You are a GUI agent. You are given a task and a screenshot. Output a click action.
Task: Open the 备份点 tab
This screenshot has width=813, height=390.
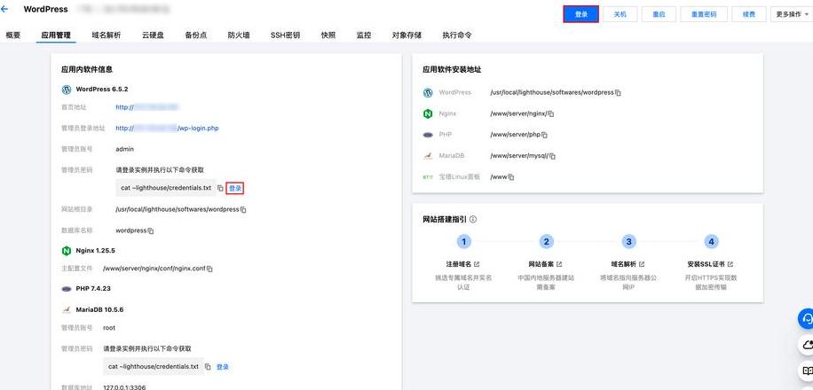coord(196,35)
